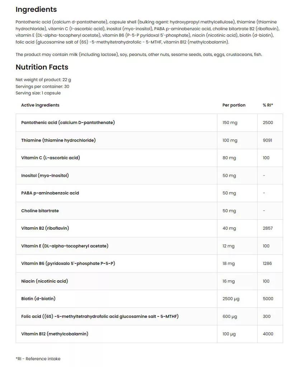Screen dimensions: 302x367
Task: Select the Niacin (nicotinic acid) row label
Action: pos(44,281)
